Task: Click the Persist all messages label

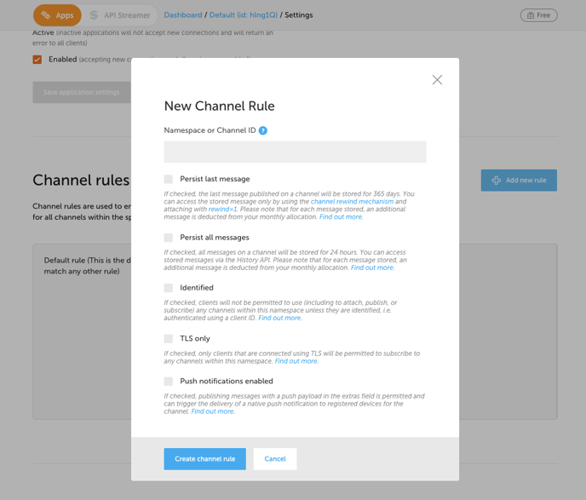Action: point(215,238)
